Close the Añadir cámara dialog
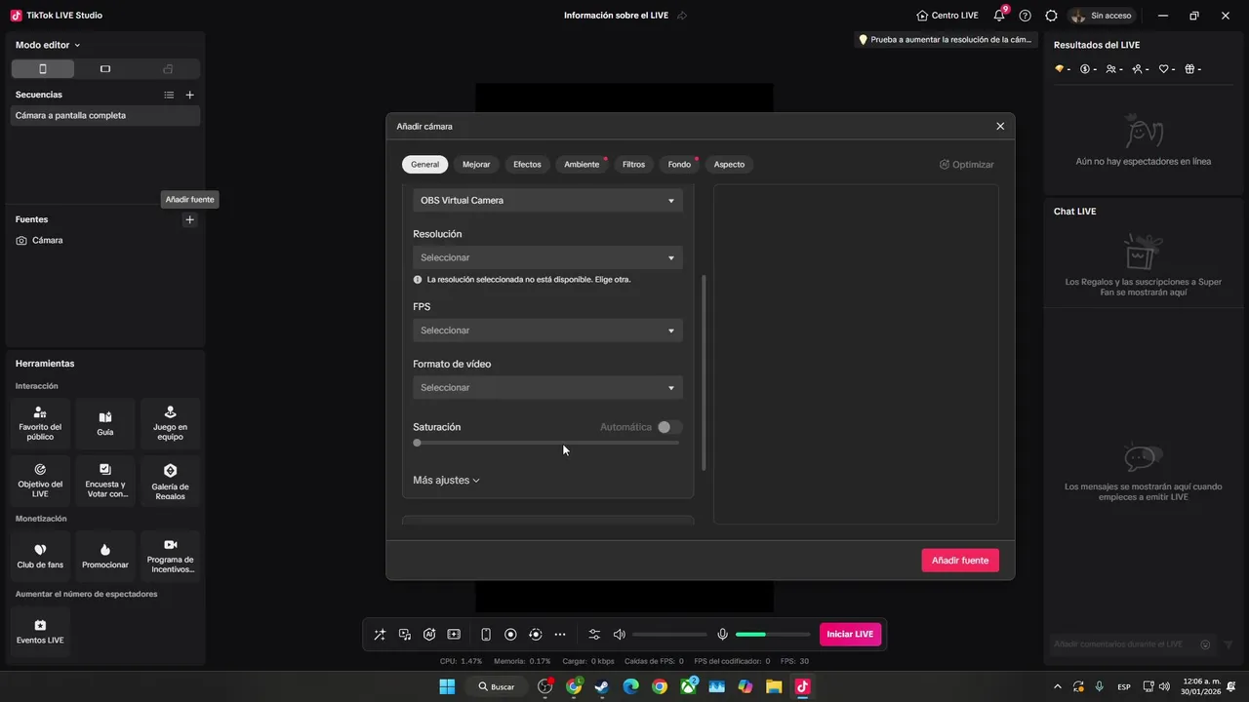The width and height of the screenshot is (1249, 702). click(1000, 126)
